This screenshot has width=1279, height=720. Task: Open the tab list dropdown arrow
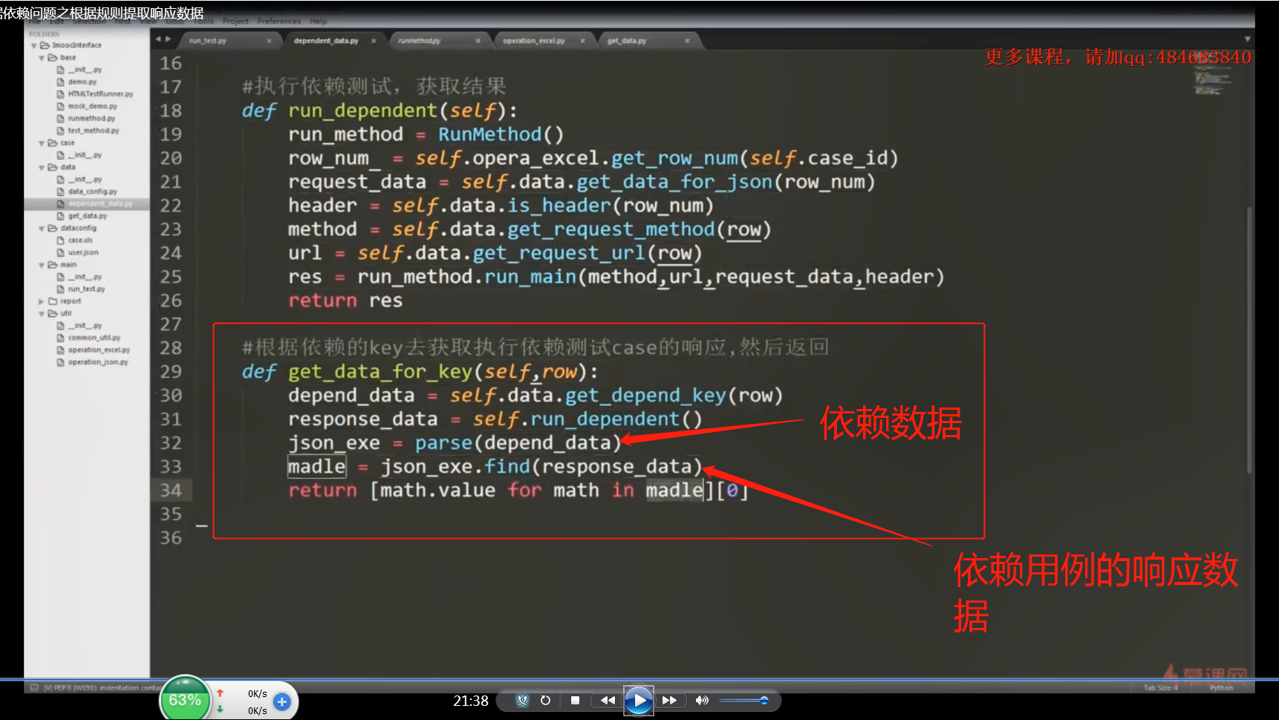click(x=1247, y=39)
